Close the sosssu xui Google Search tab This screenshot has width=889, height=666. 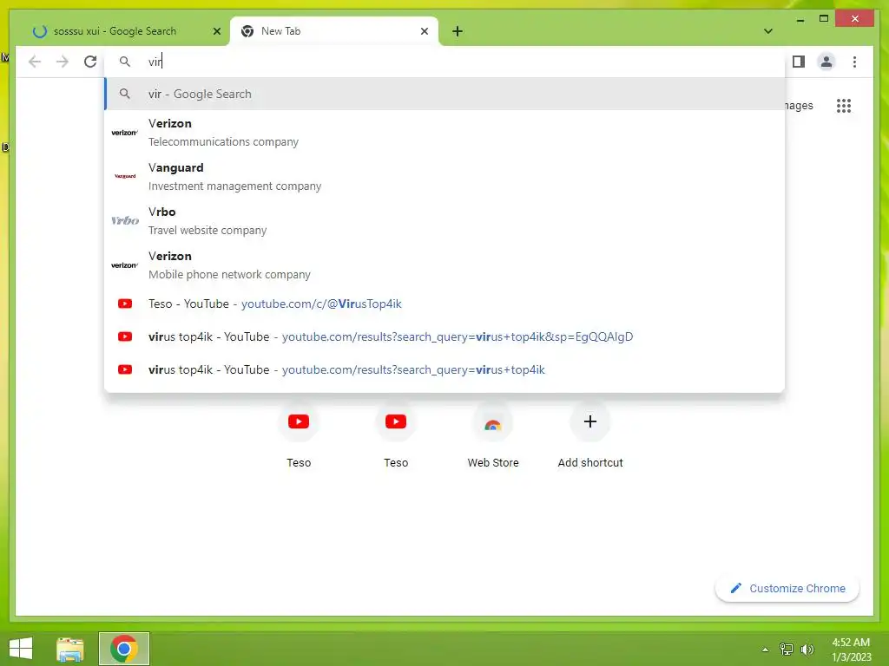point(216,31)
